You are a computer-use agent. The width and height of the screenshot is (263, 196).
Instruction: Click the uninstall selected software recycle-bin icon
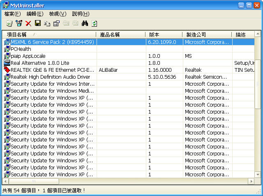tap(9, 23)
